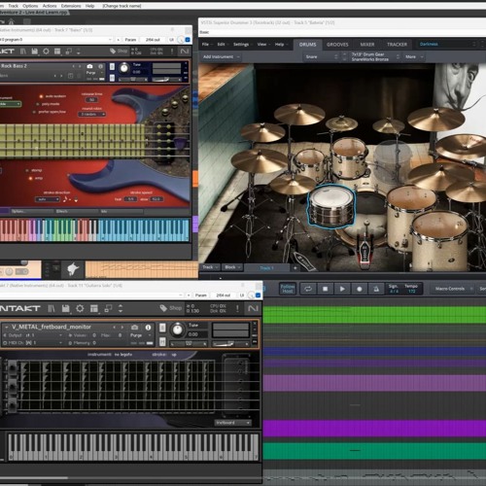This screenshot has width=486, height=486.
Task: Open Add Instrument dropdown
Action: [222, 56]
